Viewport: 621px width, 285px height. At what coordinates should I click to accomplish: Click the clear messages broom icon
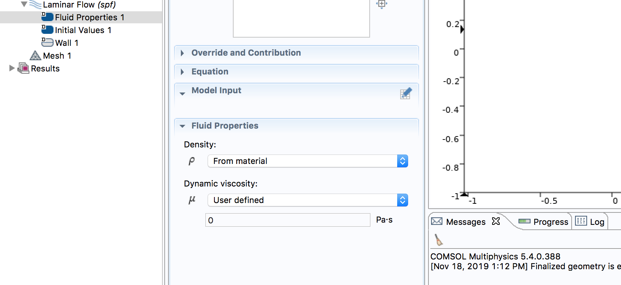[439, 240]
